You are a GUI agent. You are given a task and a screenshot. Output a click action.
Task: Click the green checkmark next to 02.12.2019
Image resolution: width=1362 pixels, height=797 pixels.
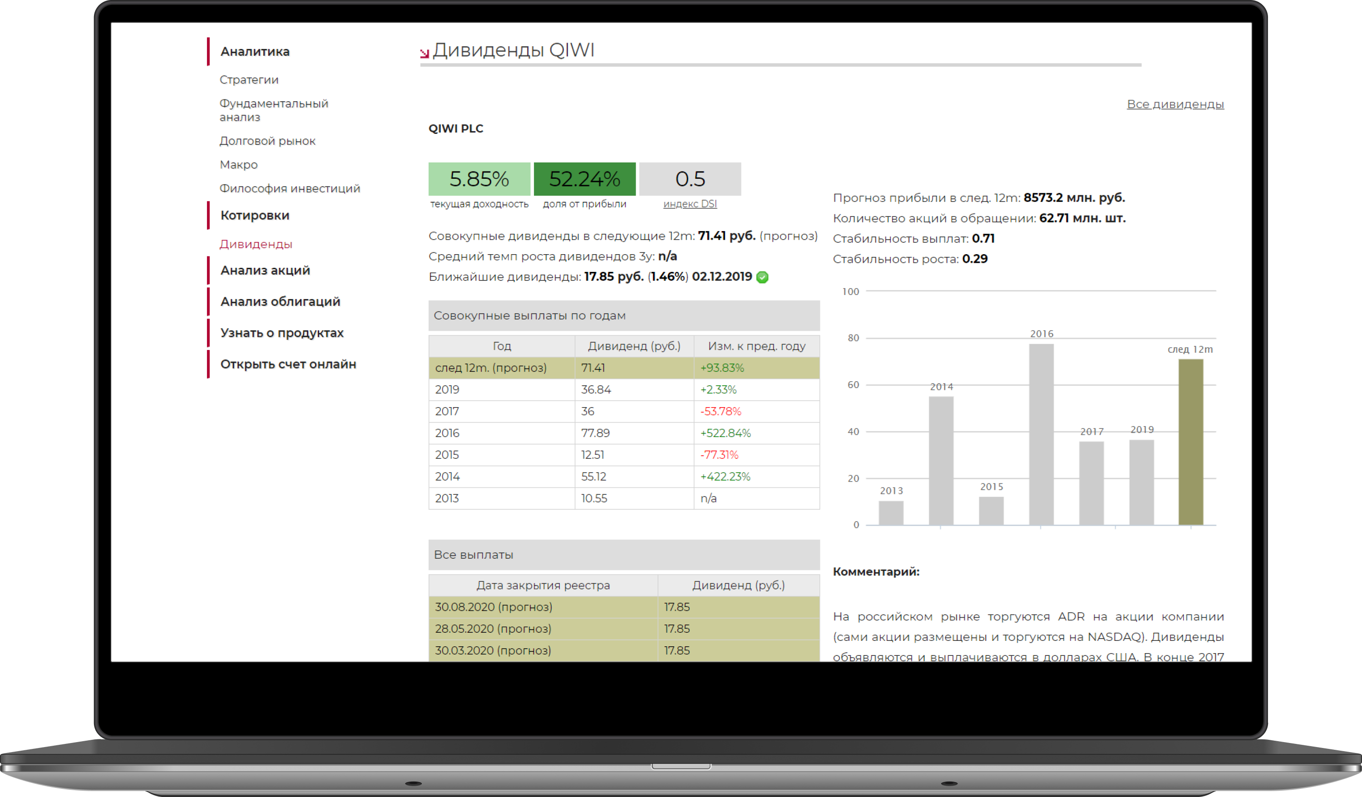tap(762, 277)
